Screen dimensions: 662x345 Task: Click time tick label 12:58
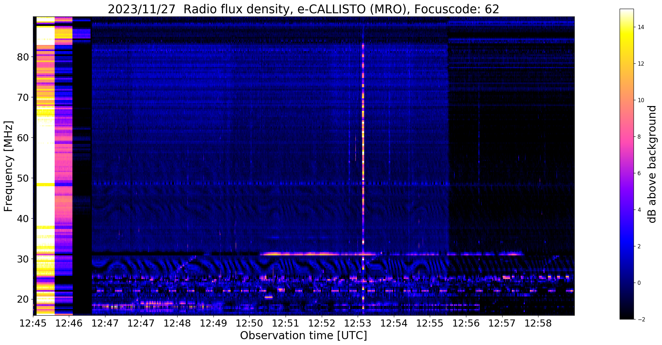coord(538,323)
